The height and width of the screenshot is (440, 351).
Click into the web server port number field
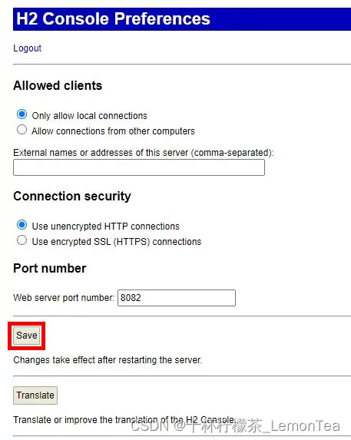point(177,298)
